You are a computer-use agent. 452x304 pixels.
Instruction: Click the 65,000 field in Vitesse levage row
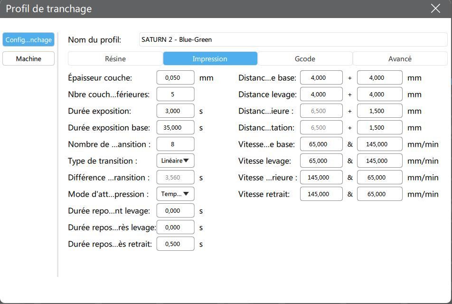(321, 161)
